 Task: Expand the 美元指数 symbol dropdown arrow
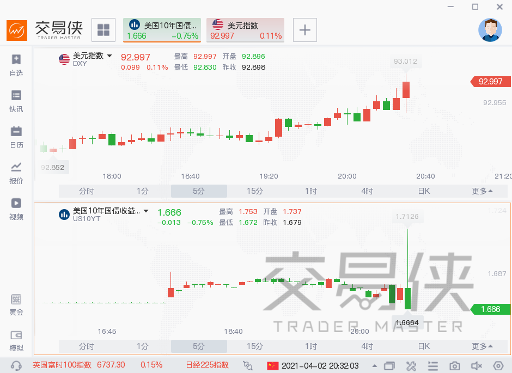(109, 56)
